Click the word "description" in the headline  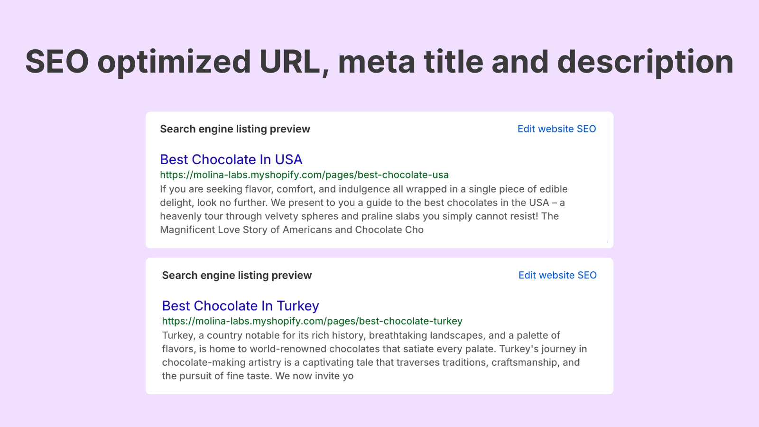pos(645,62)
